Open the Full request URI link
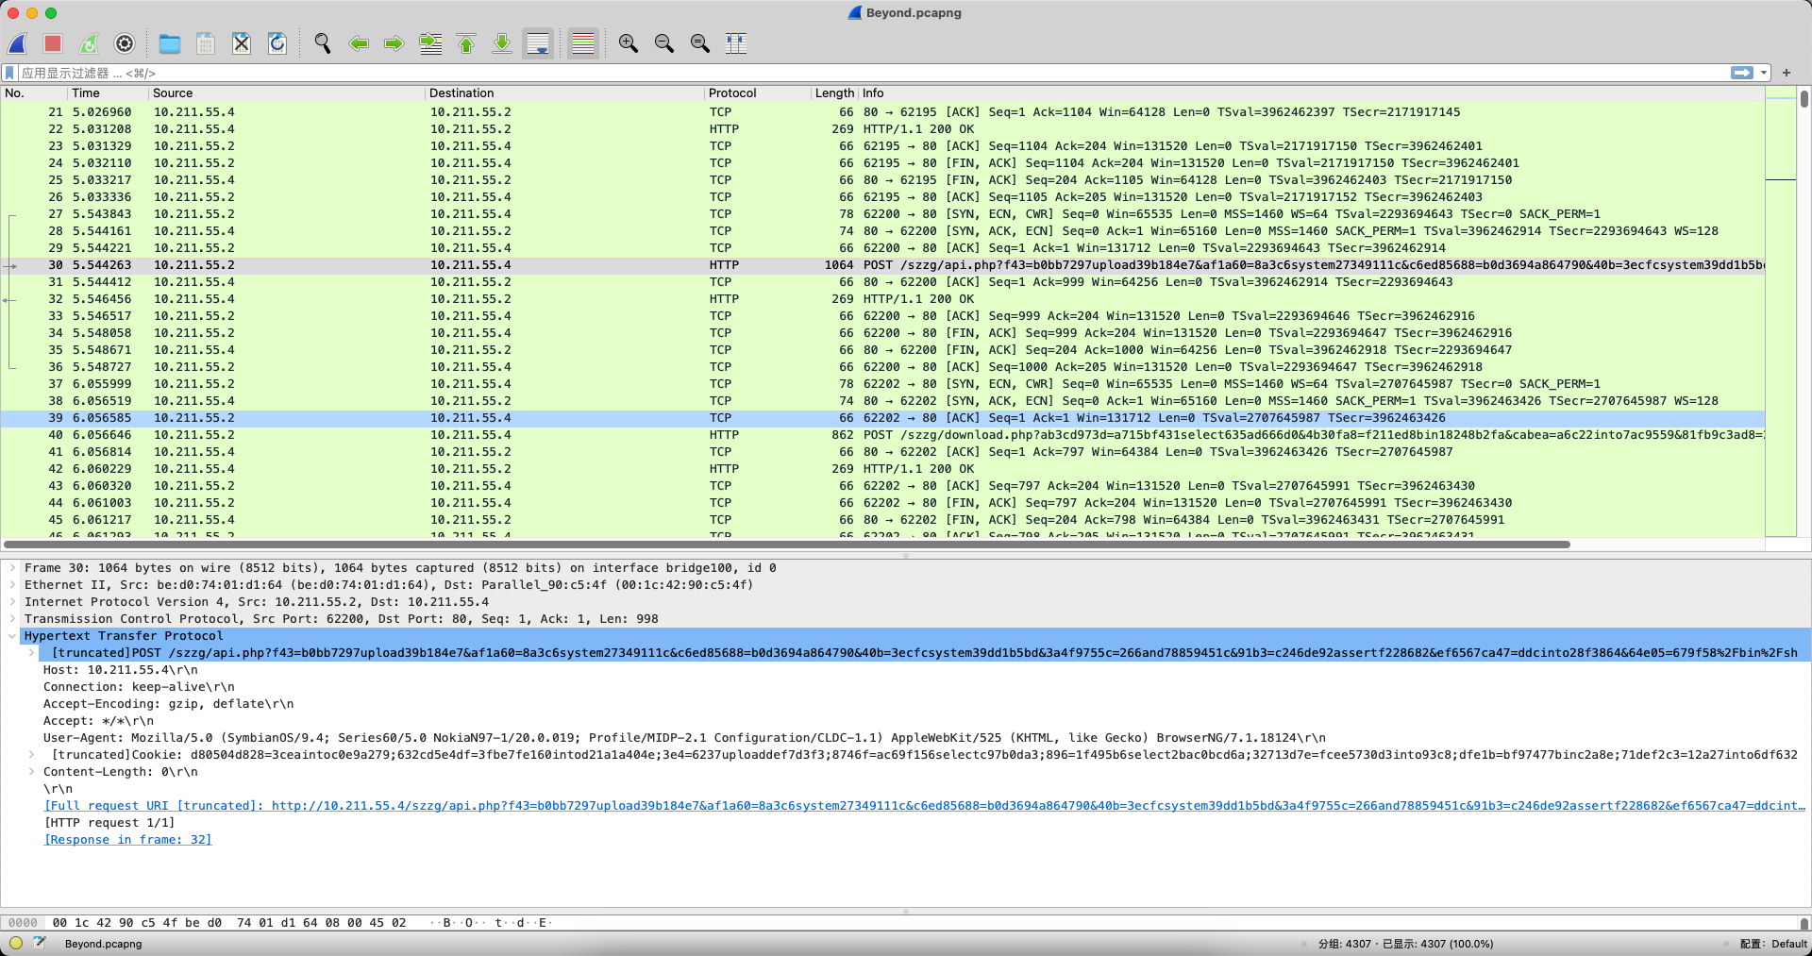This screenshot has height=956, width=1812. point(925,806)
